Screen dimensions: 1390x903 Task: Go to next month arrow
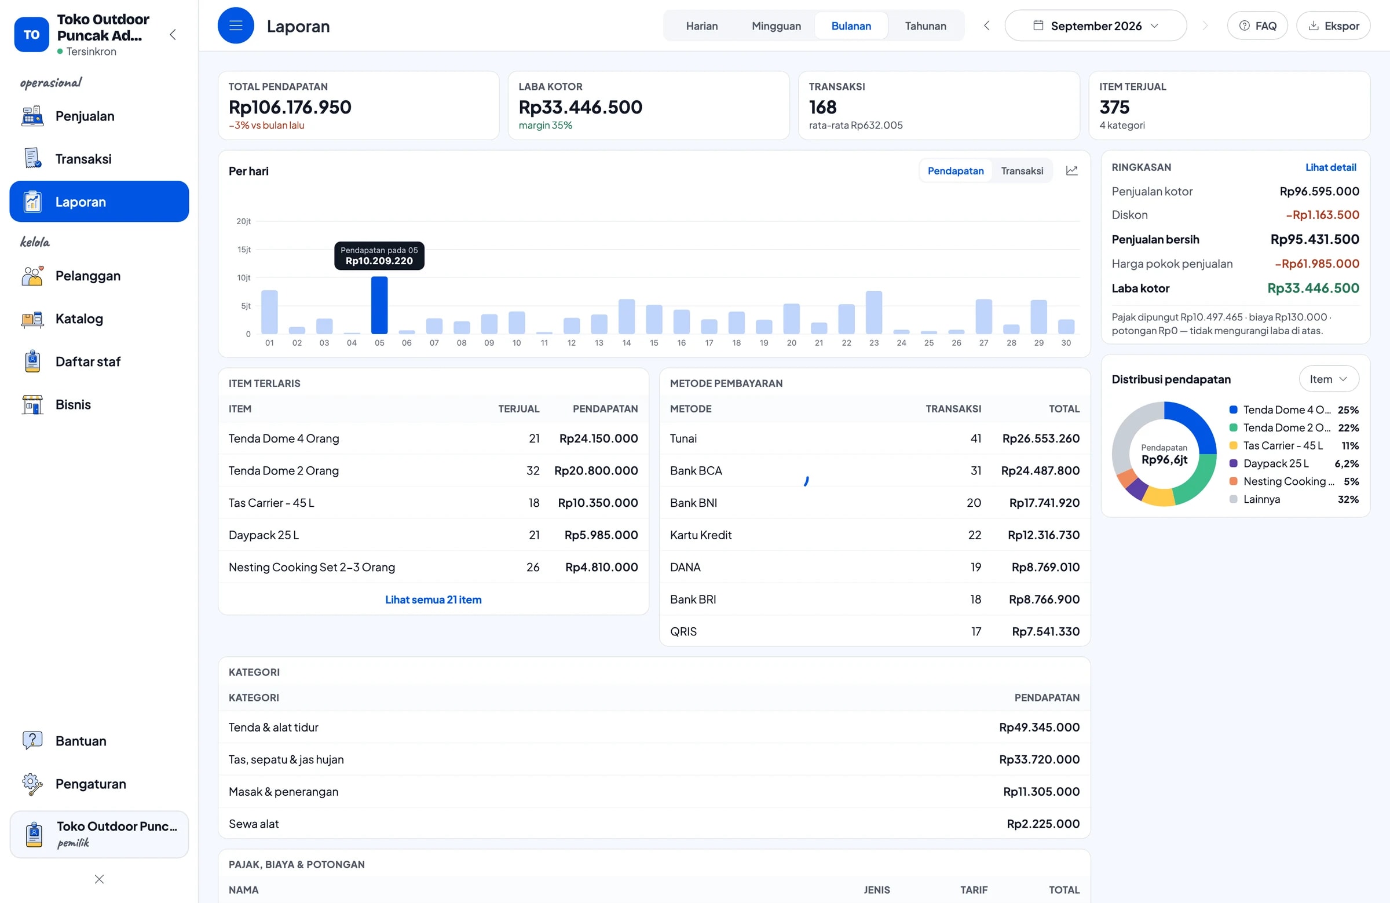(1205, 25)
